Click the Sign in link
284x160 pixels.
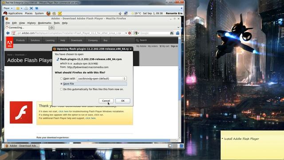pyautogui.click(x=174, y=46)
